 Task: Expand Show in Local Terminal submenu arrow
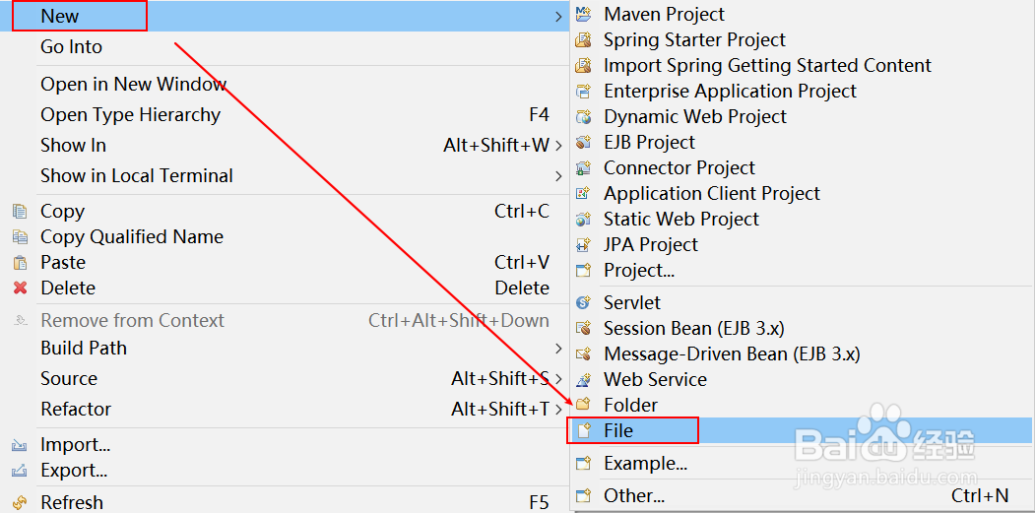coord(558,176)
